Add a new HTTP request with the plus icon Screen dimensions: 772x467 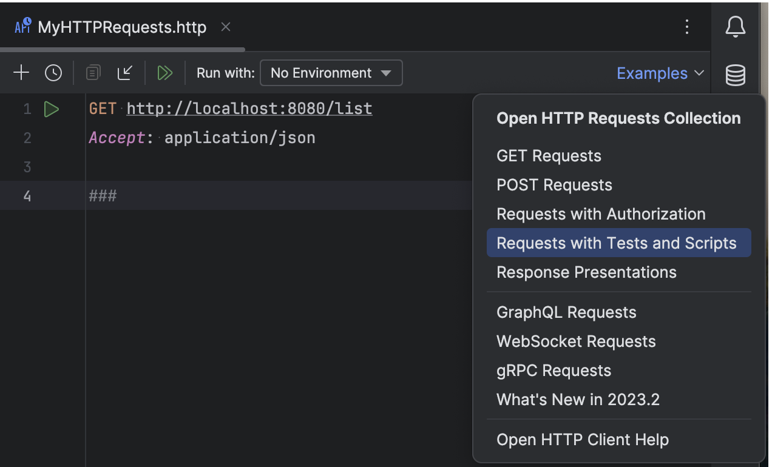click(21, 72)
